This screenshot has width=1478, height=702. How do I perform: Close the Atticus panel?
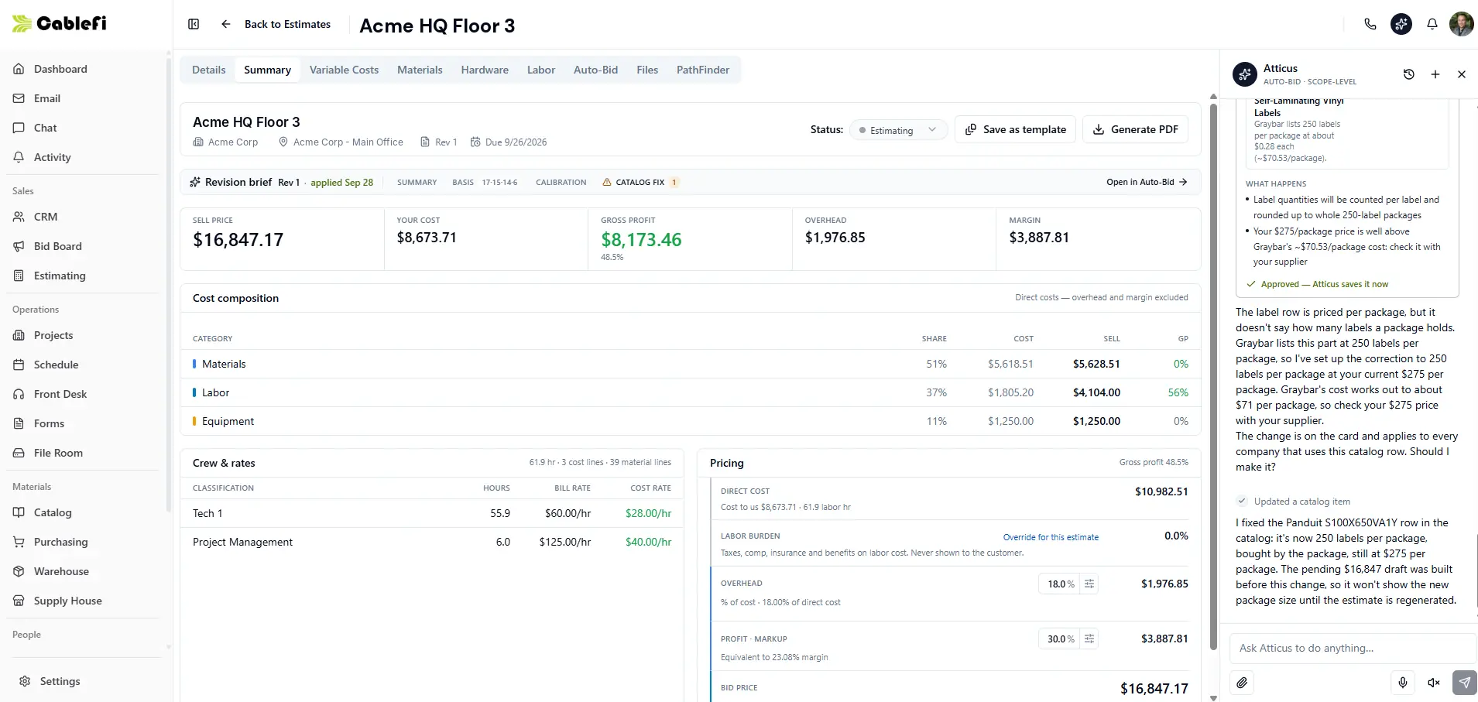point(1462,74)
